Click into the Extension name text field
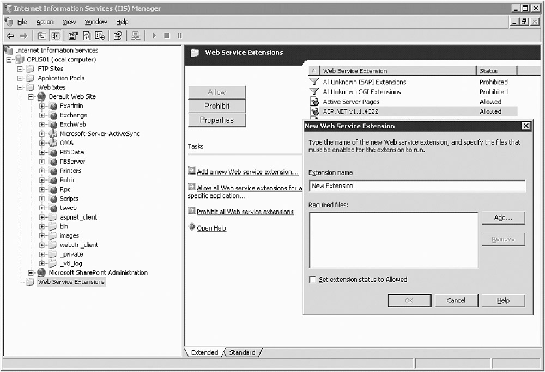This screenshot has height=372, width=545. coord(417,186)
